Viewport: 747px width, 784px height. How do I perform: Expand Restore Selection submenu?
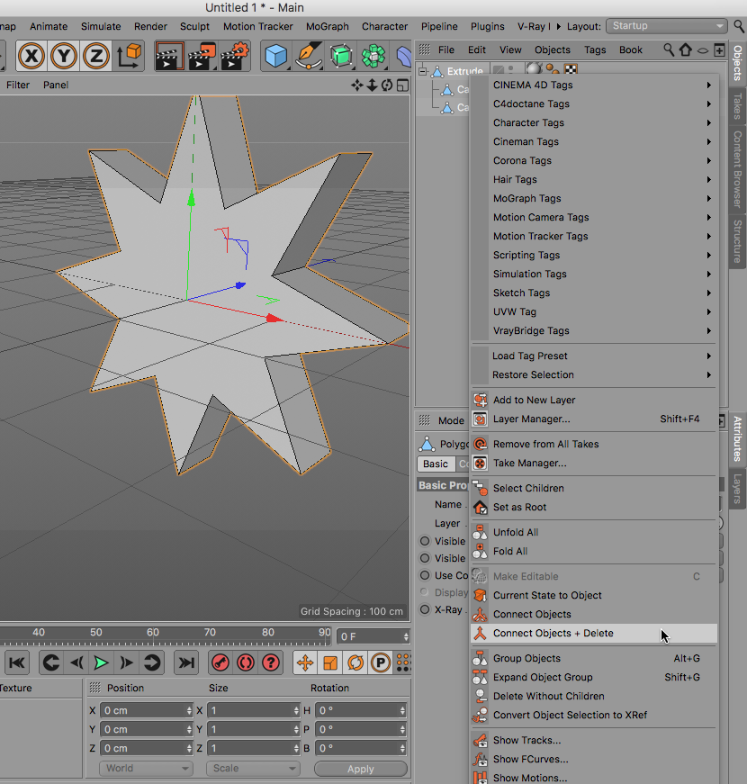594,375
